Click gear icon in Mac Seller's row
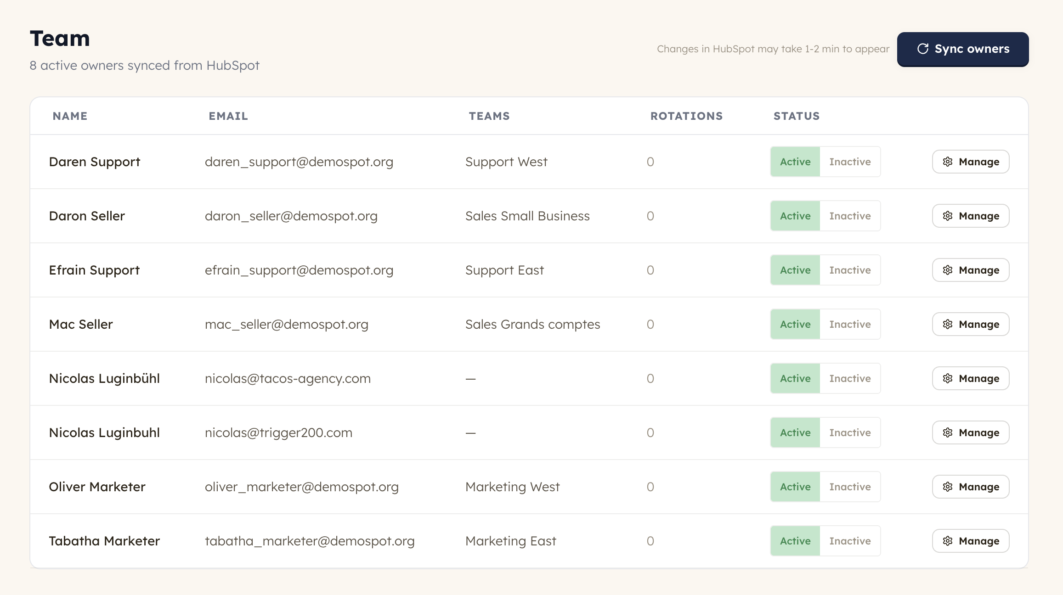The image size is (1063, 595). pyautogui.click(x=948, y=324)
